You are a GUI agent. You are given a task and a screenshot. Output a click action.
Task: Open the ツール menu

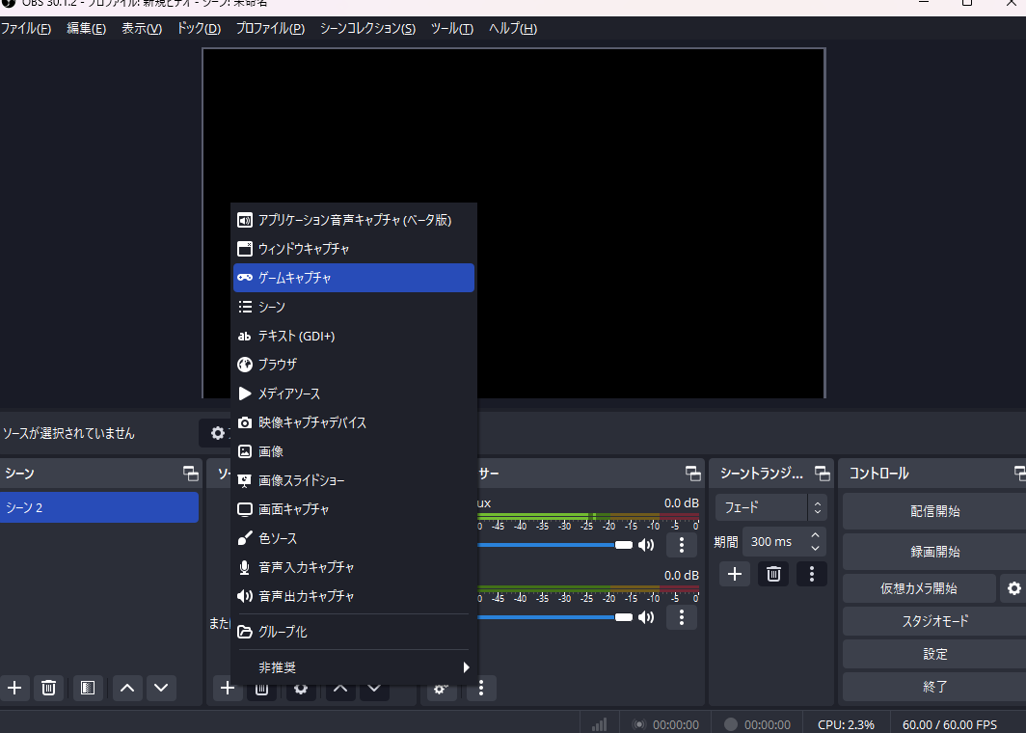[451, 28]
